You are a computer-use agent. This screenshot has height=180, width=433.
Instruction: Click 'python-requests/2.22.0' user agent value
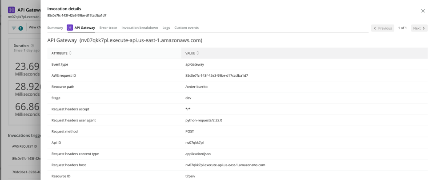point(204,120)
